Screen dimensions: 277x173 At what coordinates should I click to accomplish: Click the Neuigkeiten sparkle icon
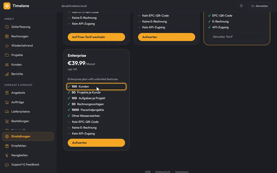pyautogui.click(x=7, y=155)
